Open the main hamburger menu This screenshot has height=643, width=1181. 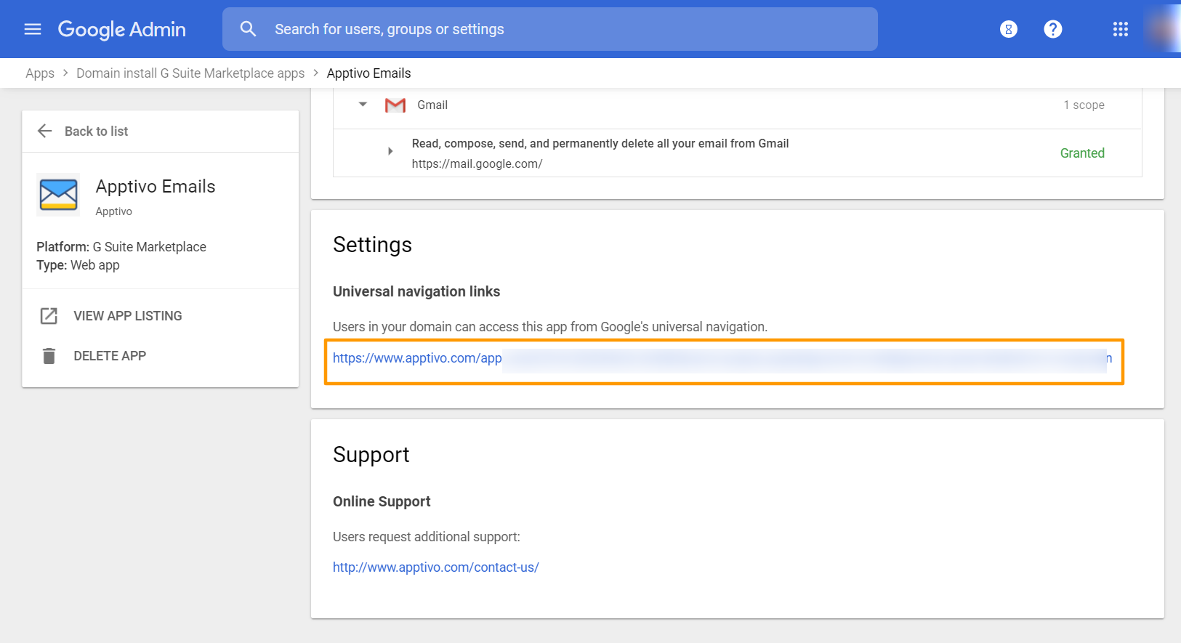33,29
